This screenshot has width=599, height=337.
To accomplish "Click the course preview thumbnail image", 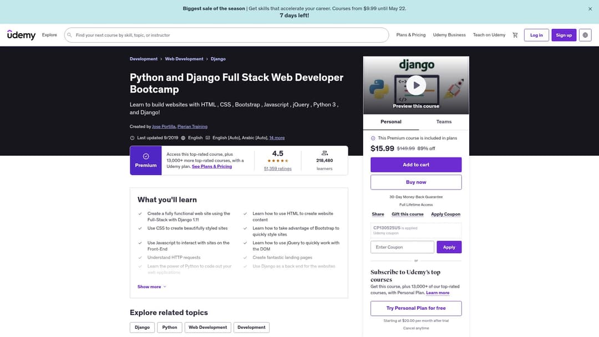I will [x=416, y=85].
